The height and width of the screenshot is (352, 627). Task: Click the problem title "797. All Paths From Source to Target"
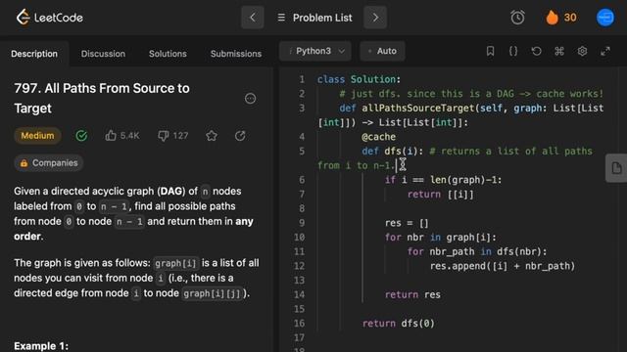102,98
